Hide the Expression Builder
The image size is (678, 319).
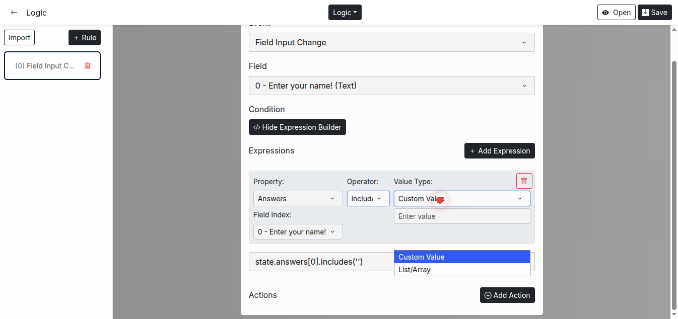(297, 127)
